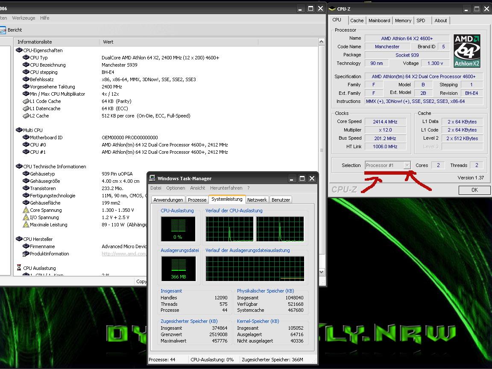Open the Processor #1 selection dropdown in CPU-Z
Screen dimensions: 492x369
click(x=407, y=165)
